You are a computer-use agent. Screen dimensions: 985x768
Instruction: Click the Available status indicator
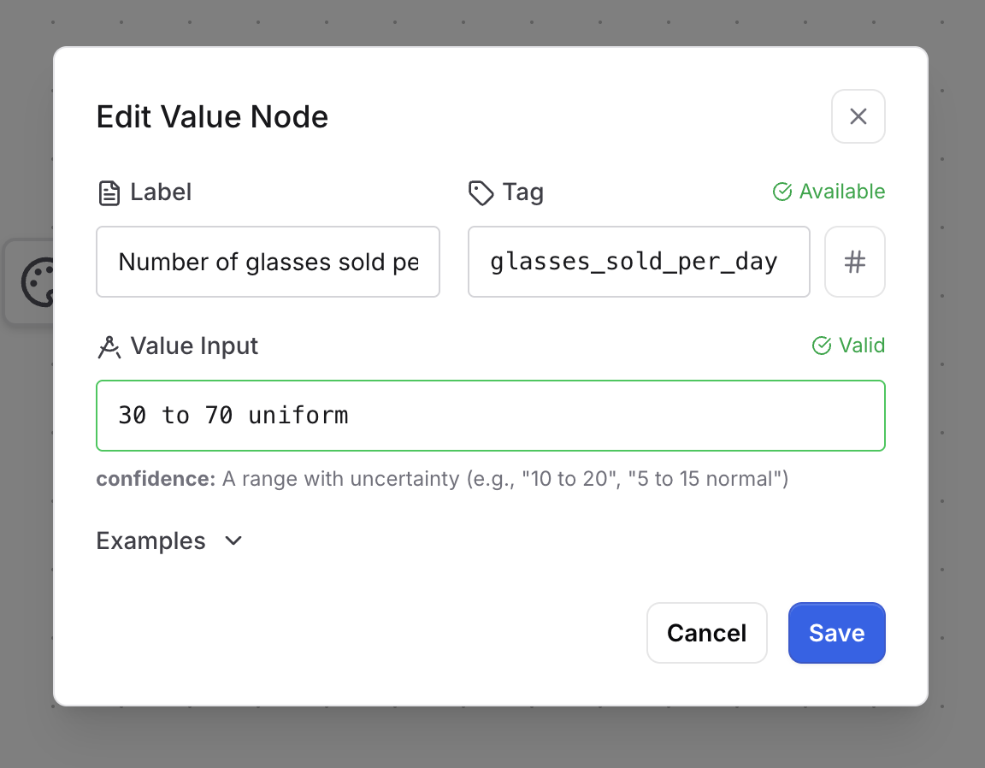pos(828,192)
